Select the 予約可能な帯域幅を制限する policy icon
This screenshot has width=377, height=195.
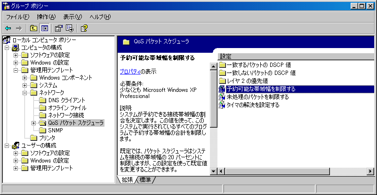(221, 89)
